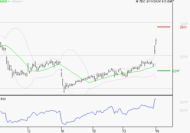The image size is (190, 133).
Task: Select the N month marker on time axis
Action: coord(157,131)
